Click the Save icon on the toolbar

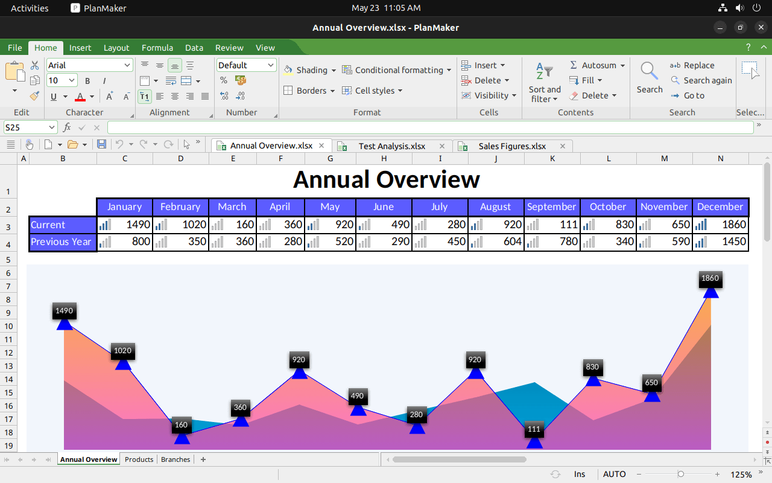101,143
